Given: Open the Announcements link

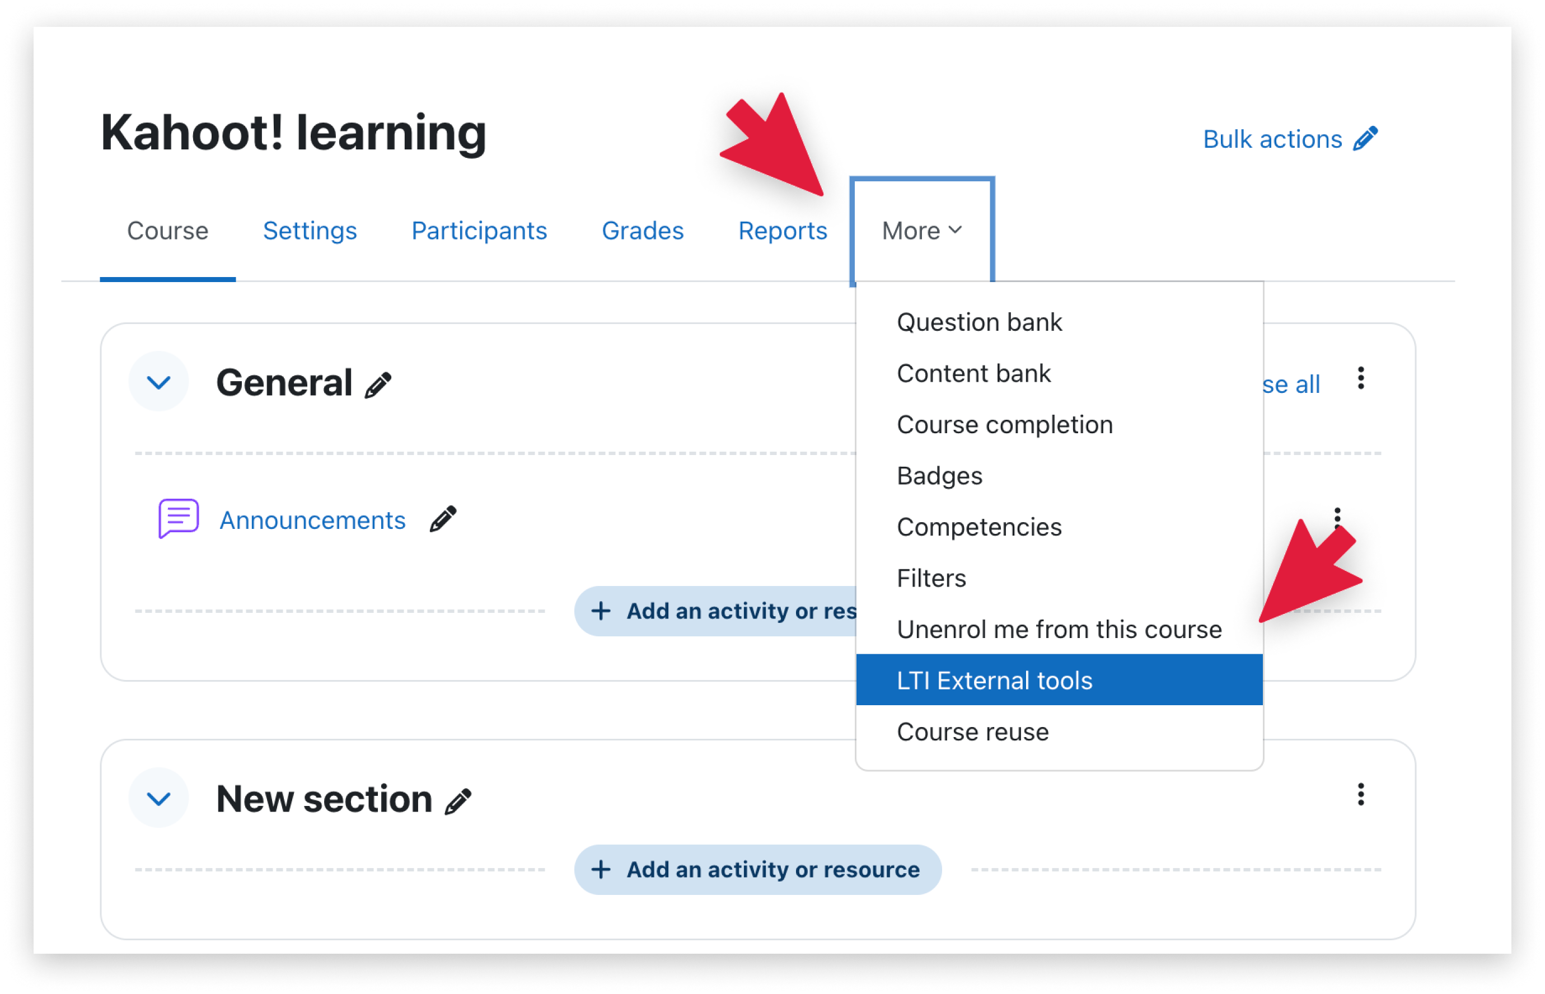Looking at the screenshot, I should click(x=313, y=521).
